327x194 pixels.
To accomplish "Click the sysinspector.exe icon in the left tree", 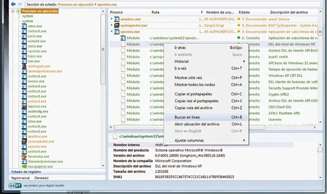I will click(x=24, y=141).
